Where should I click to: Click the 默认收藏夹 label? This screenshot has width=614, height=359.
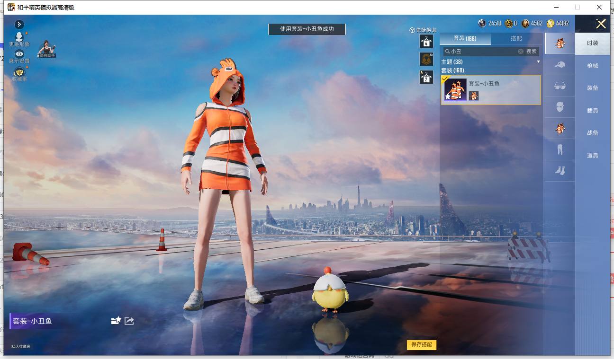pos(21,347)
